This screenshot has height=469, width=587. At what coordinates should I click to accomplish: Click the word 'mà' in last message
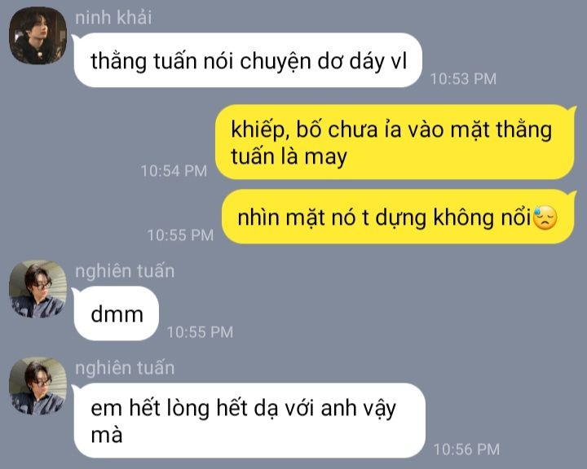tap(107, 436)
